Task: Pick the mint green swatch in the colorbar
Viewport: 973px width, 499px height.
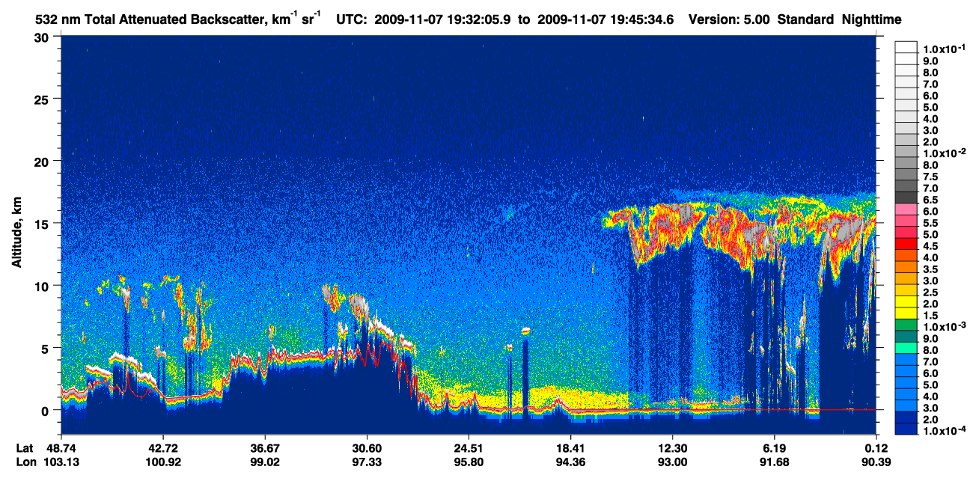Action: tap(906, 347)
